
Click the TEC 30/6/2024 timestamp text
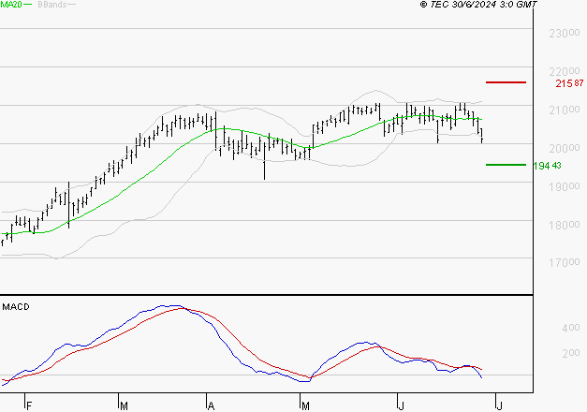click(478, 4)
